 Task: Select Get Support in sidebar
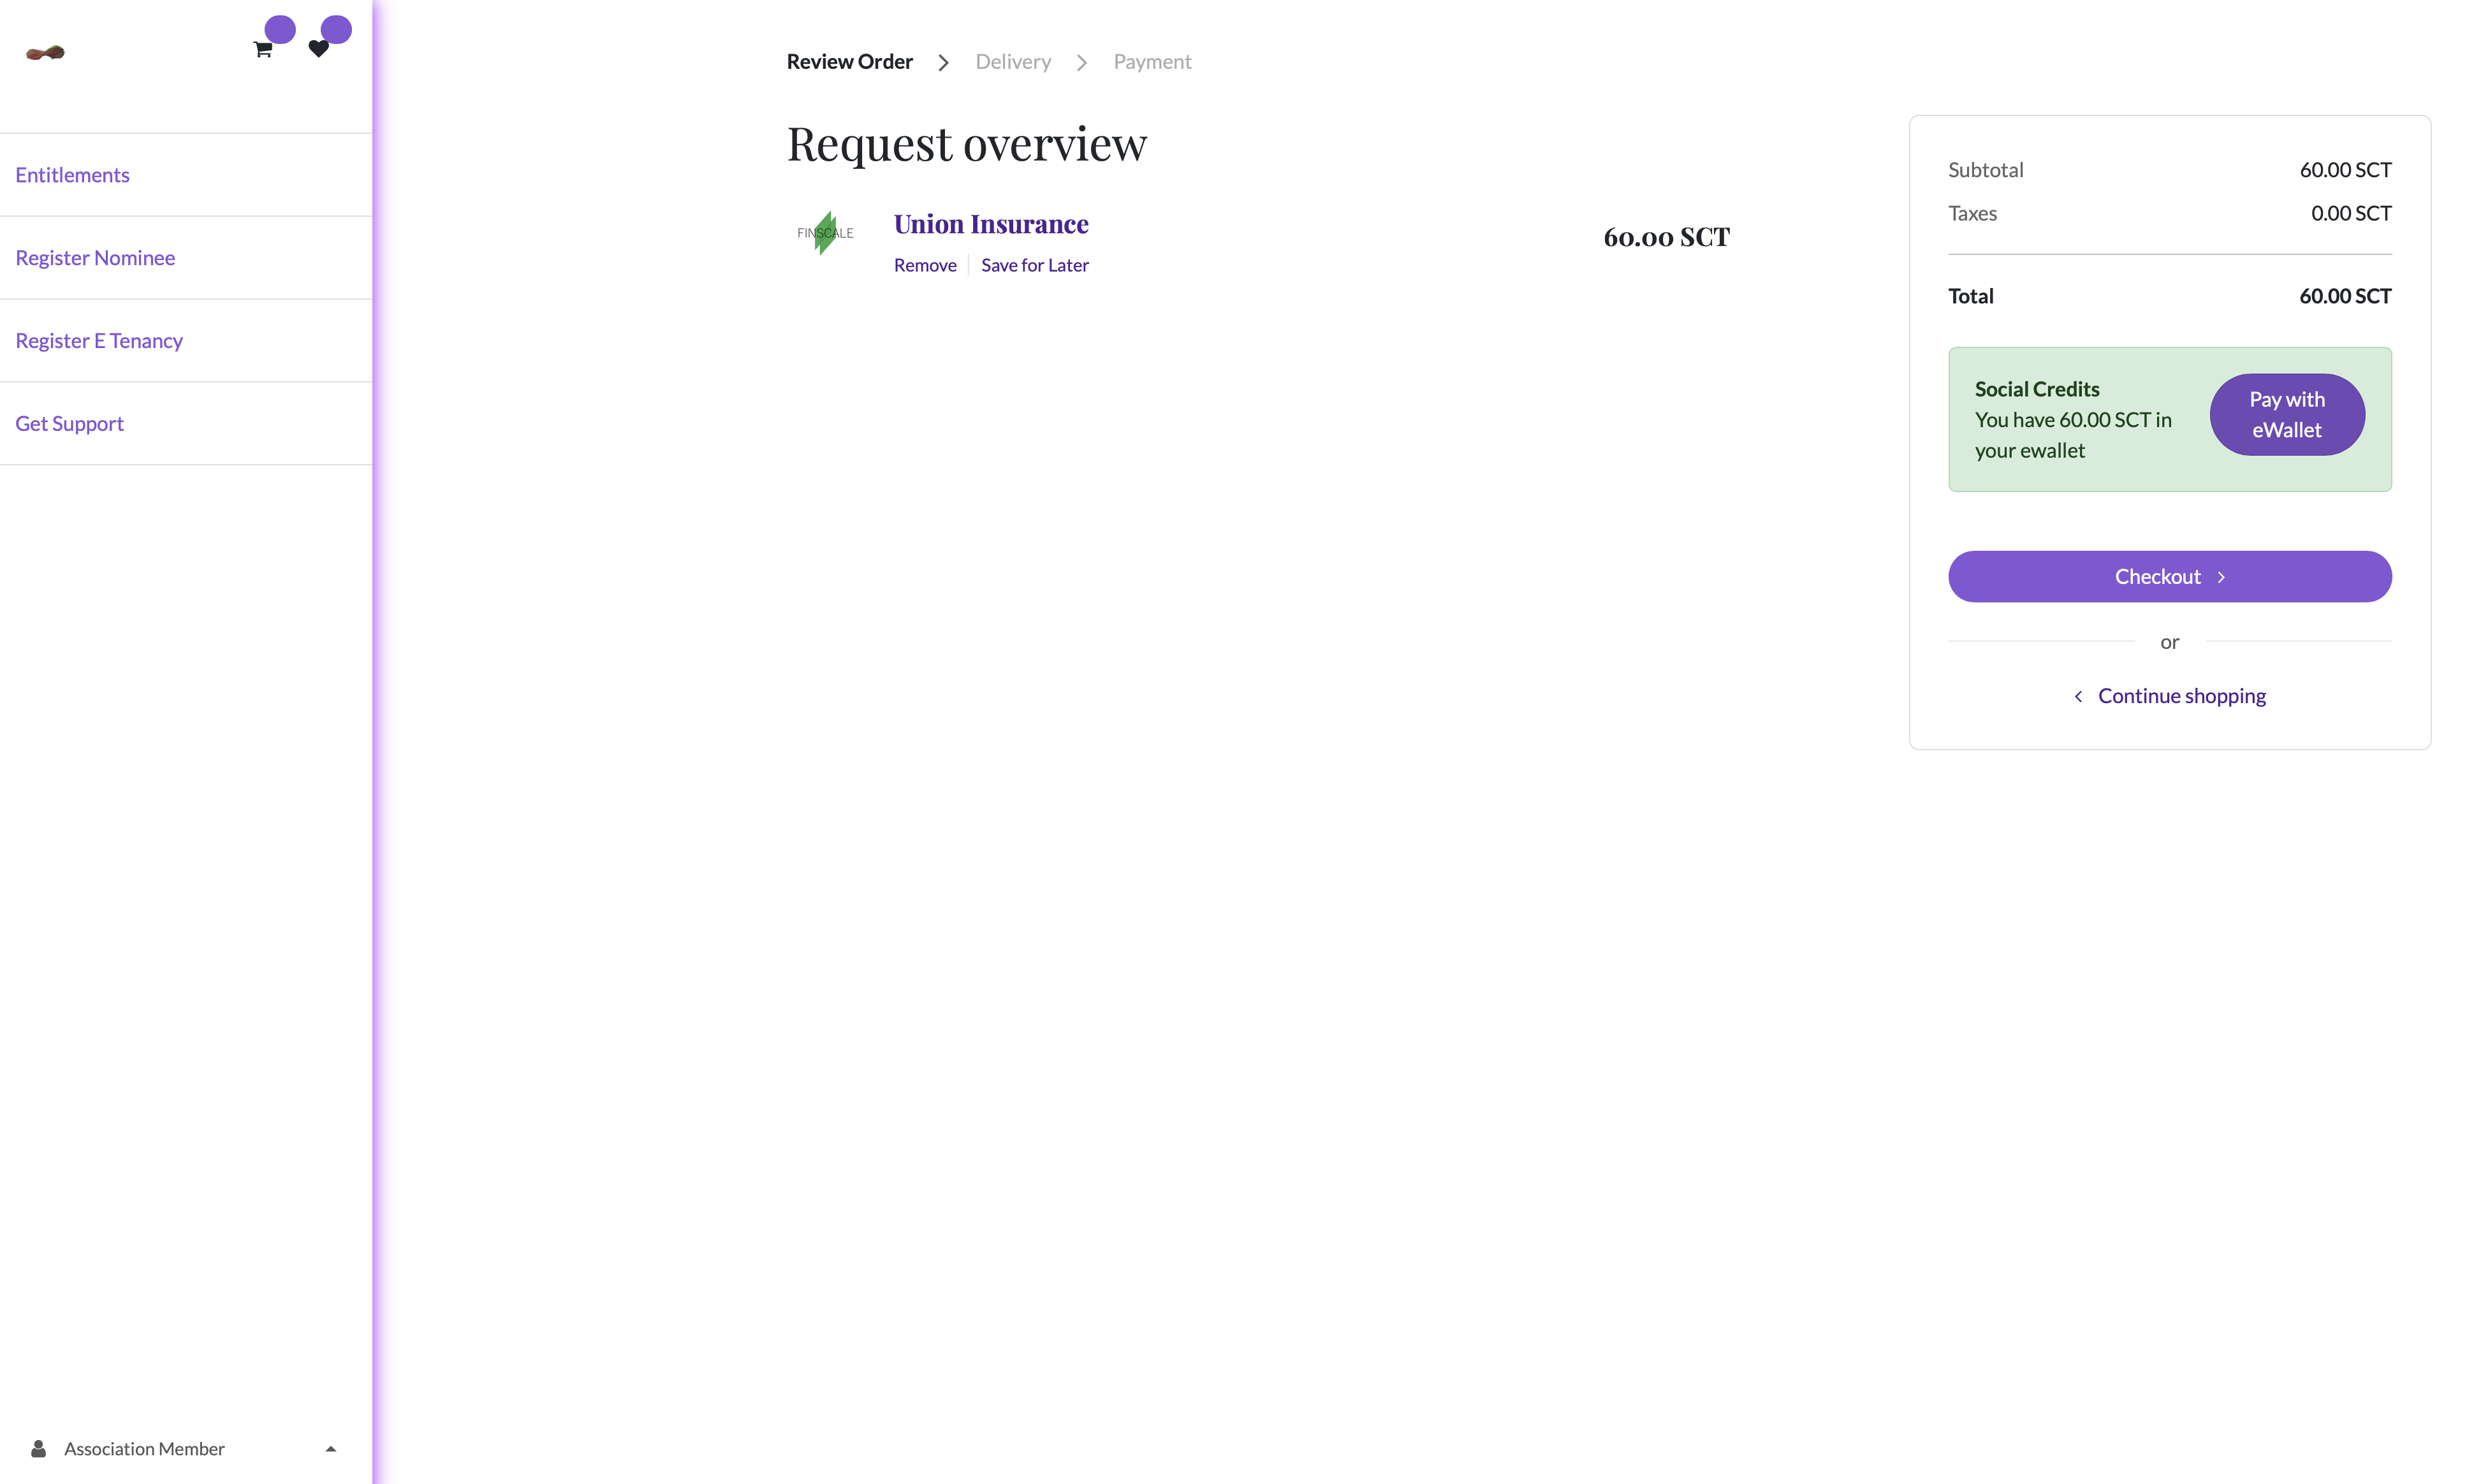pyautogui.click(x=69, y=424)
